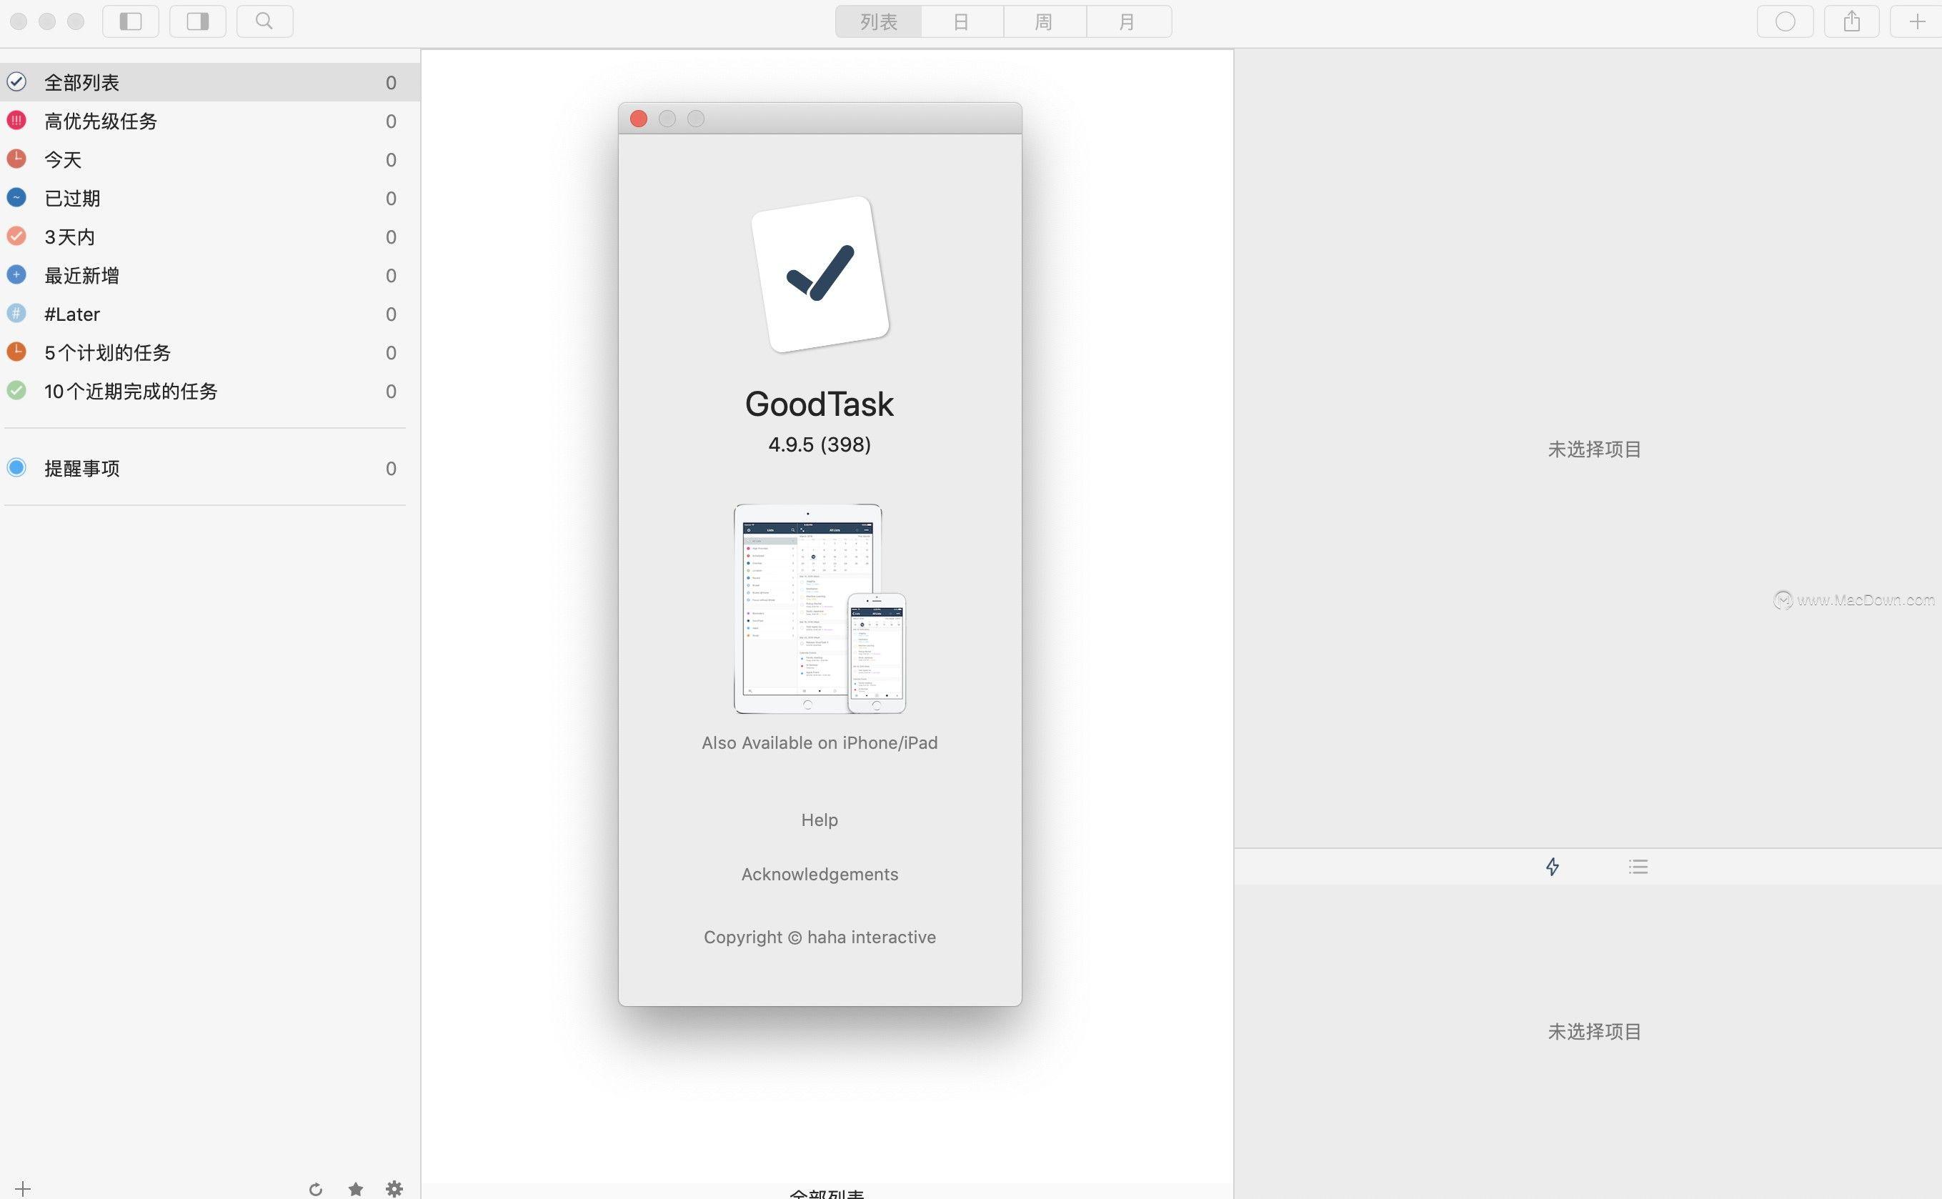Open favorites via the star icon
Screen dimensions: 1942x1199
point(355,1190)
